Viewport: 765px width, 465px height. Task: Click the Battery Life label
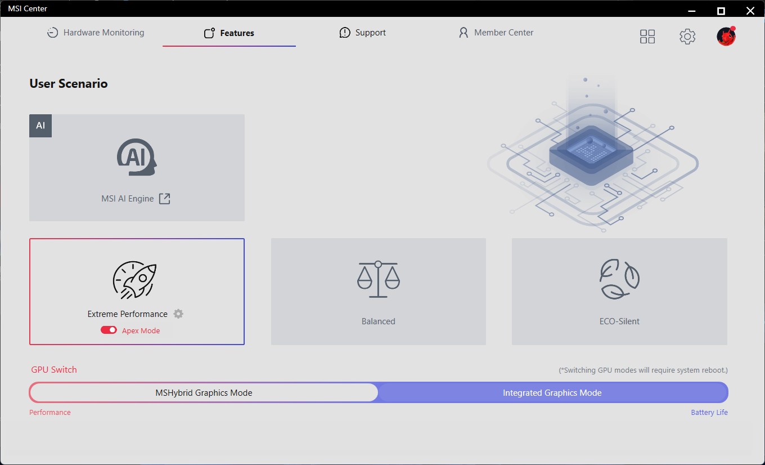click(x=709, y=413)
